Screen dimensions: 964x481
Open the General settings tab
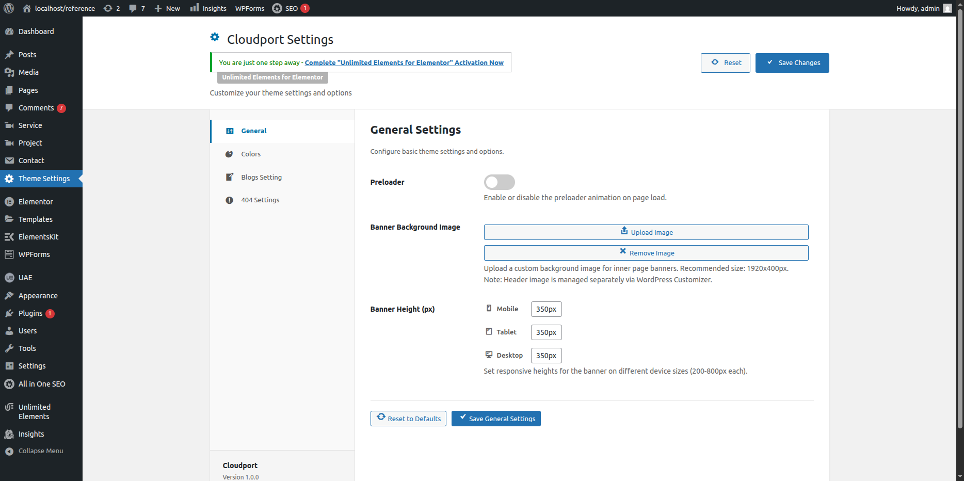click(282, 131)
